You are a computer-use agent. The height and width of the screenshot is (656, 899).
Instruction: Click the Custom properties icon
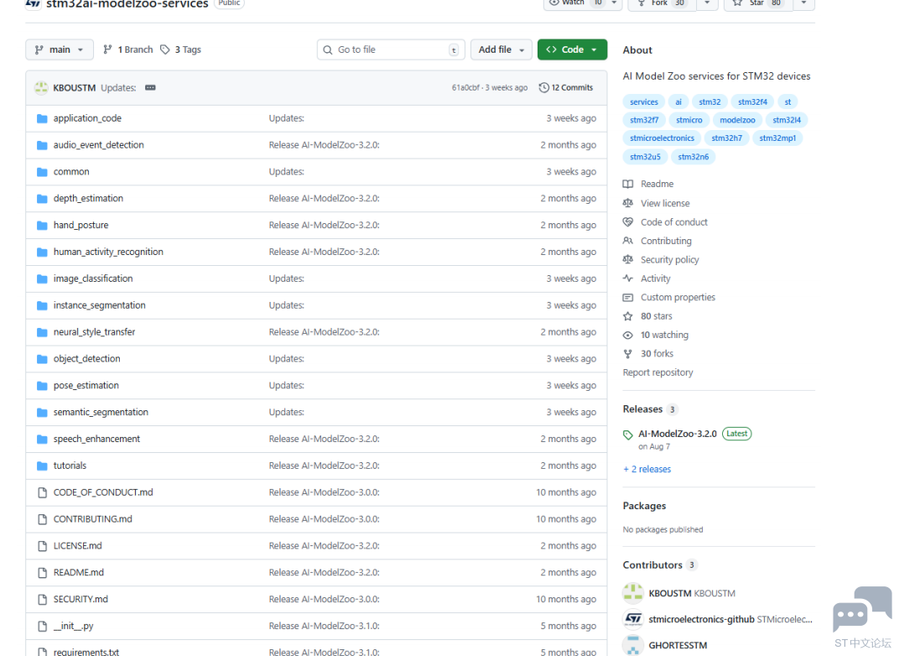pos(628,298)
